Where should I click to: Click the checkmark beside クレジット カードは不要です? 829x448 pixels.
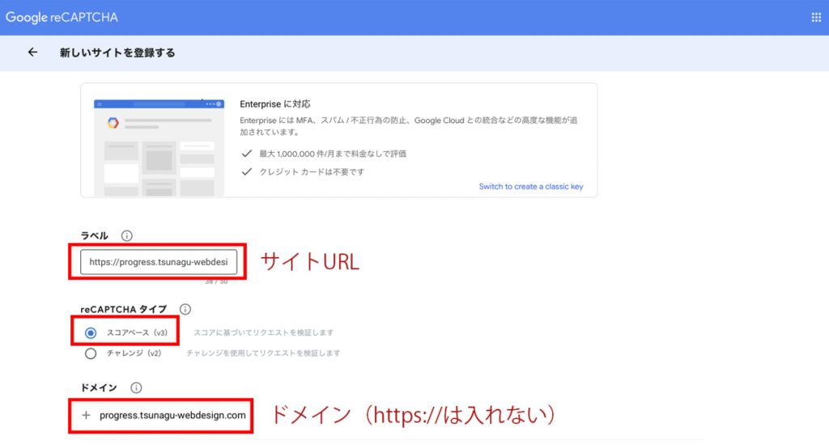pyautogui.click(x=247, y=171)
